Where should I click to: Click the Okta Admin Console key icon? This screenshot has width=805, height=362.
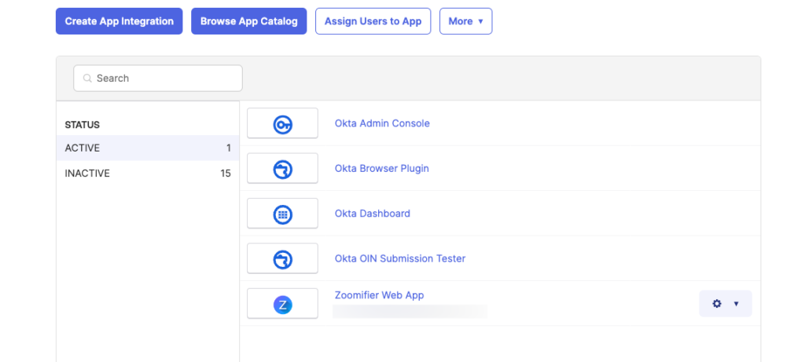[282, 125]
